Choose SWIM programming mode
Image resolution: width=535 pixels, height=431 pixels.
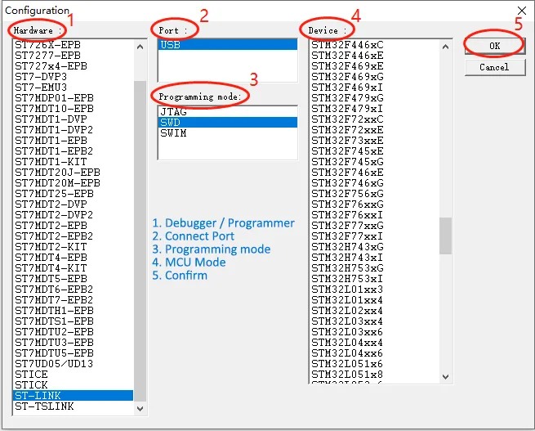coord(228,132)
